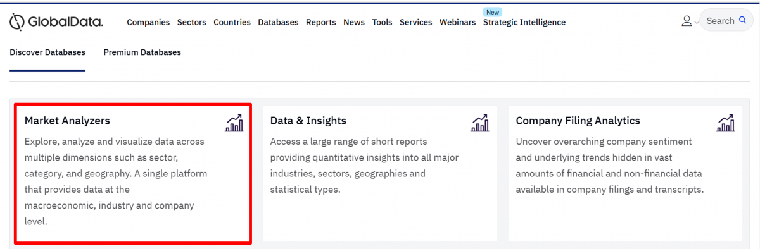Expand the account dropdown chevron
This screenshot has width=760, height=249.
coord(697,22)
